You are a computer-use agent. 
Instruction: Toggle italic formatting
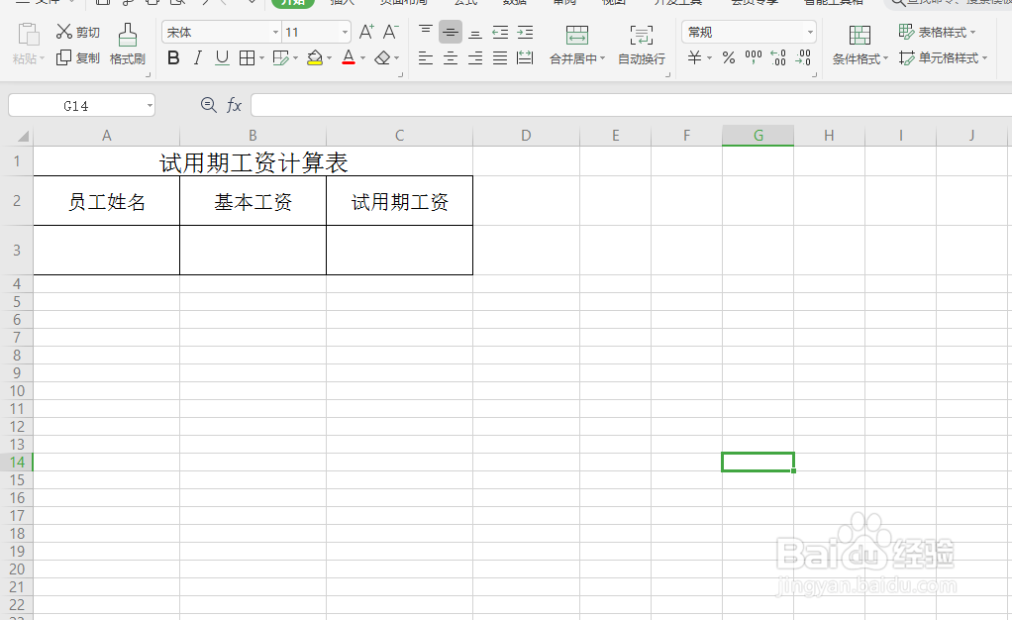tap(197, 58)
